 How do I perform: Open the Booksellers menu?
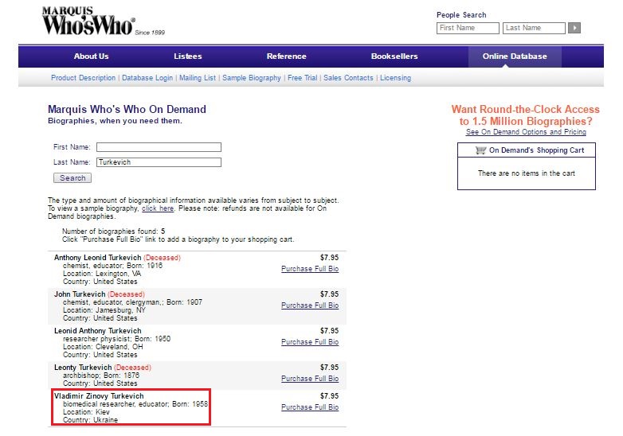[395, 56]
